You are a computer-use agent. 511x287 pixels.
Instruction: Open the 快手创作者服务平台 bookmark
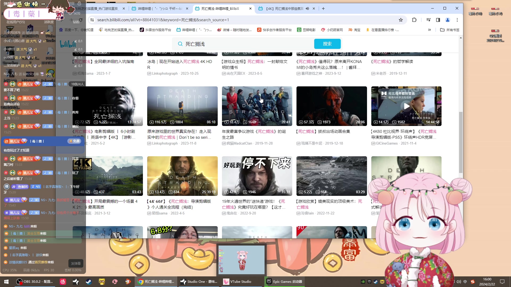coord(274,30)
